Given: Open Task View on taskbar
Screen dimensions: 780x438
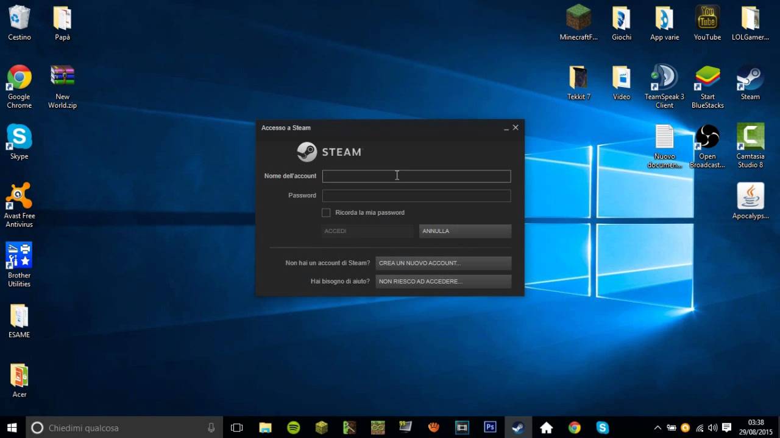Looking at the screenshot, I should (x=237, y=428).
